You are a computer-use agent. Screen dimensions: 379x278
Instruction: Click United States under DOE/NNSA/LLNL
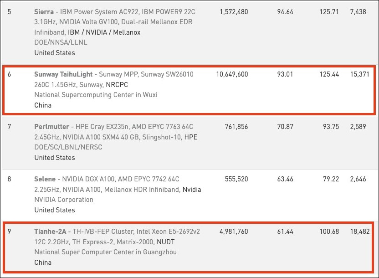[x=55, y=53]
